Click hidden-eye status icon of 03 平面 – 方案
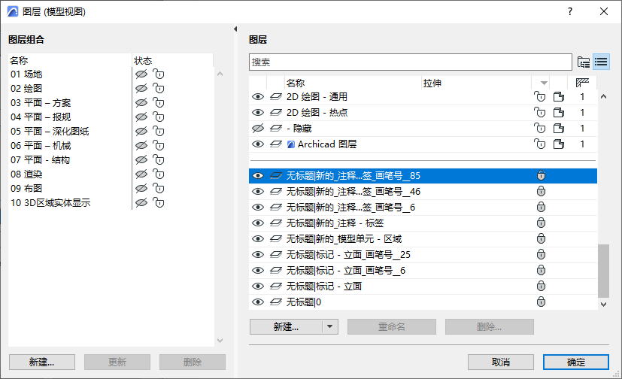The height and width of the screenshot is (379, 622). [x=141, y=103]
